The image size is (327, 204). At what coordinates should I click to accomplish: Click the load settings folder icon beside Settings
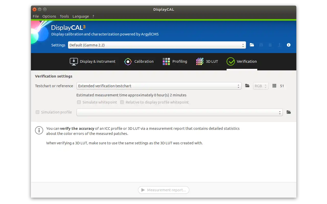(252, 45)
